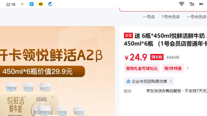Tap the green play icon in status bar

[22, 4]
